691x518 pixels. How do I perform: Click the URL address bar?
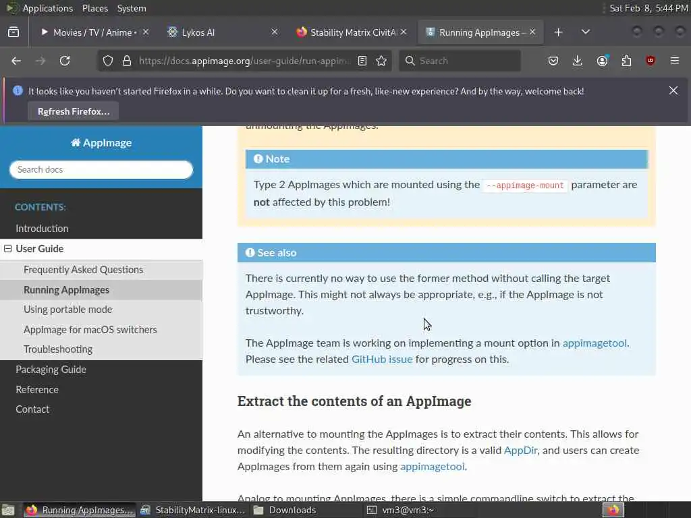coord(243,61)
